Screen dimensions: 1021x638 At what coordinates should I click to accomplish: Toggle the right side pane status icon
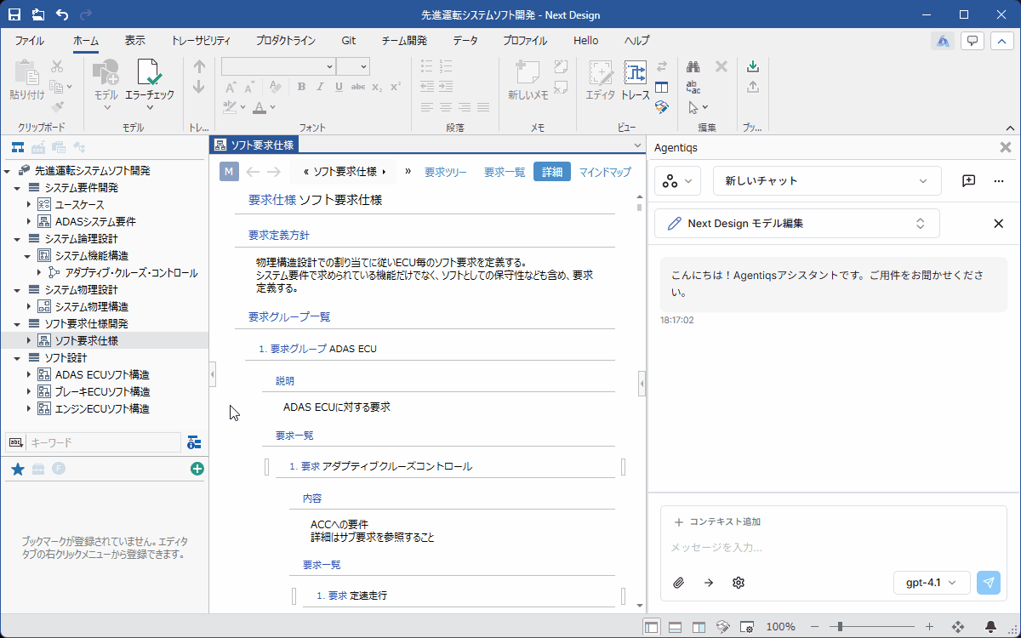(699, 627)
